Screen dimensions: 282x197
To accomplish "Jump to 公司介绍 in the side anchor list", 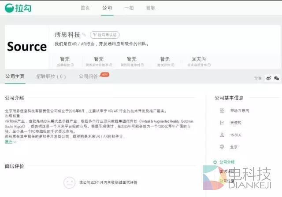I will [x=226, y=162].
